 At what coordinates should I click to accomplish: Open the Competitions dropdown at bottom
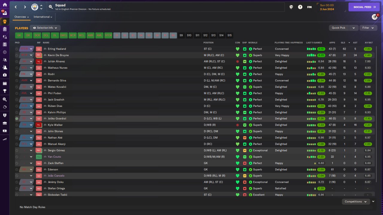click(x=356, y=202)
